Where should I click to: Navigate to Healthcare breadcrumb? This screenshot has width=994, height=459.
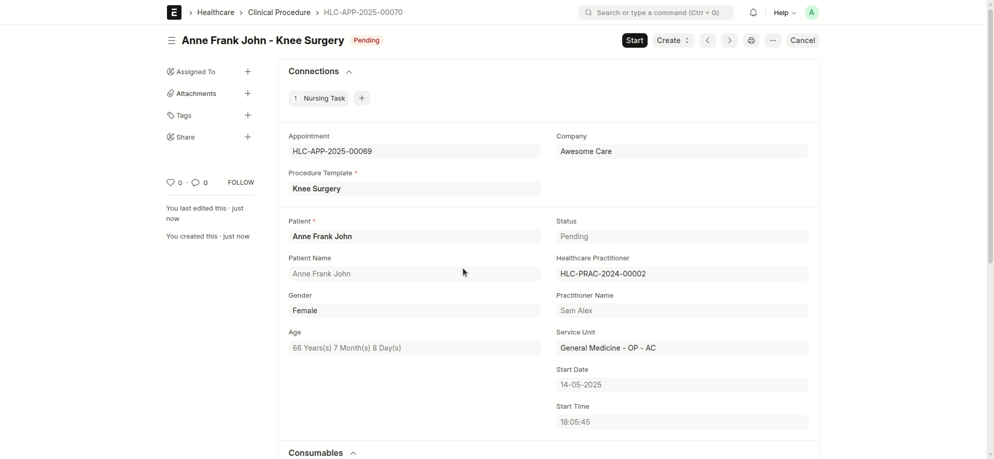coord(216,12)
